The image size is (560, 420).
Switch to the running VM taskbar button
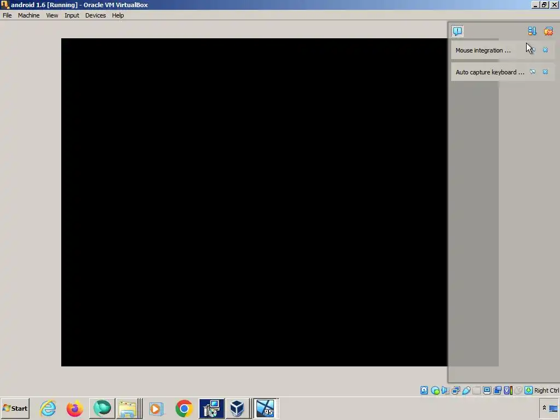(265, 409)
